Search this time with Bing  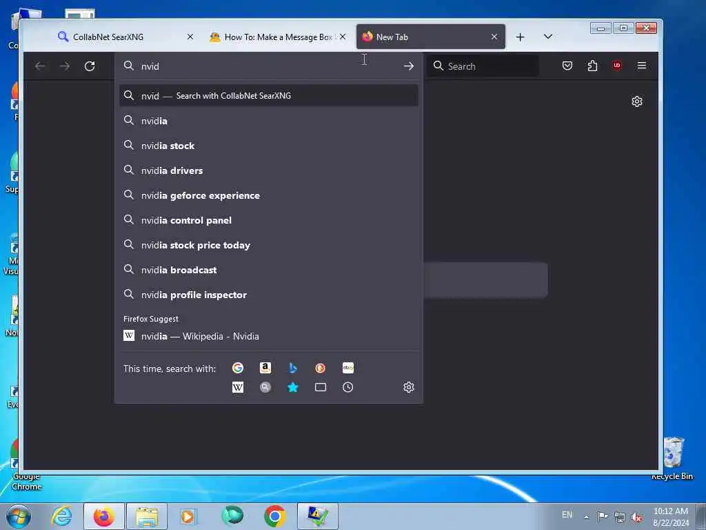tap(292, 368)
